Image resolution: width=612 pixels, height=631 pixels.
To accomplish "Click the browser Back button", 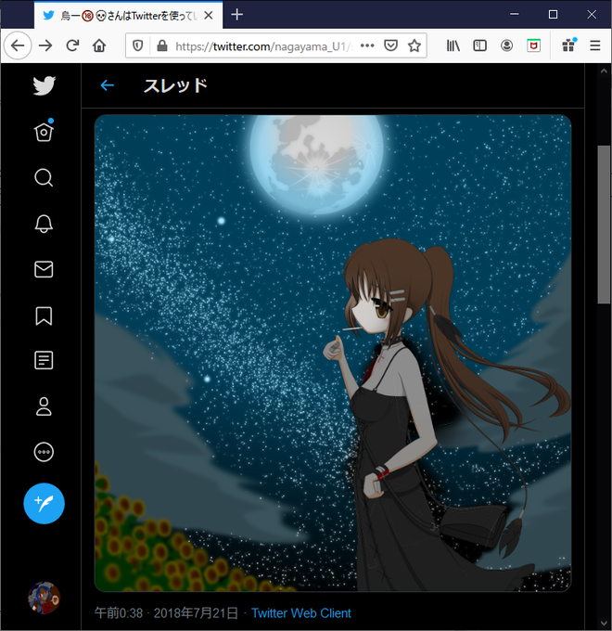I will tap(18, 45).
